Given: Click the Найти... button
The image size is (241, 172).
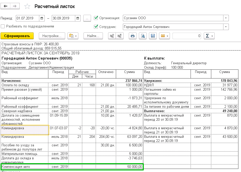Looking at the screenshot, I should point(93,36).
